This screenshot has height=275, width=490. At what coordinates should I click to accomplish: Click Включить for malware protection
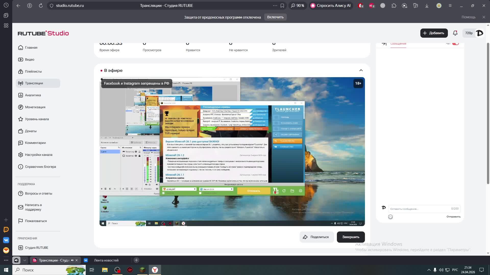[x=275, y=17]
